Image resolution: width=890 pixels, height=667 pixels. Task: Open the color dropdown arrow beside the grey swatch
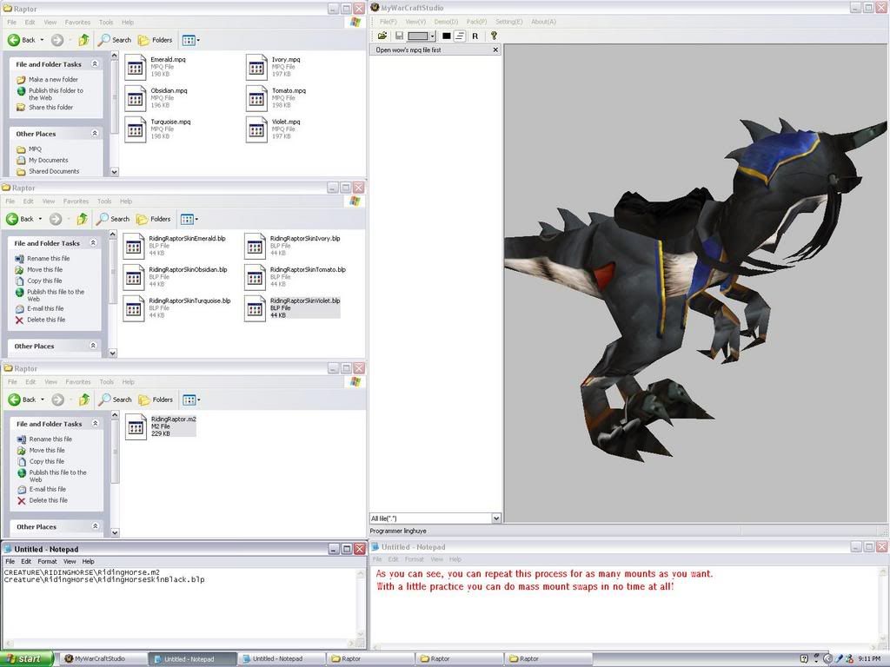tap(433, 36)
